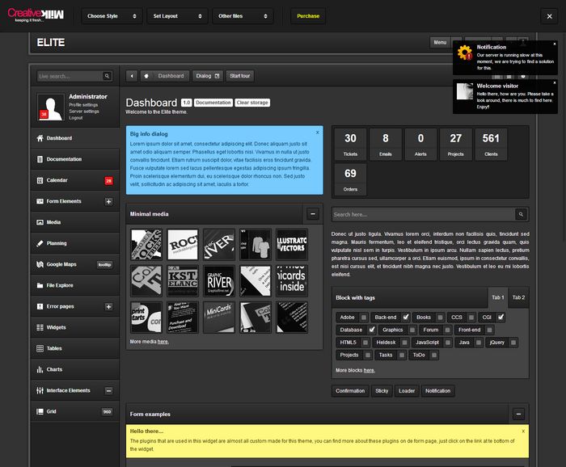Uncheck the CGI tag
The width and height of the screenshot is (566, 467).
501,317
